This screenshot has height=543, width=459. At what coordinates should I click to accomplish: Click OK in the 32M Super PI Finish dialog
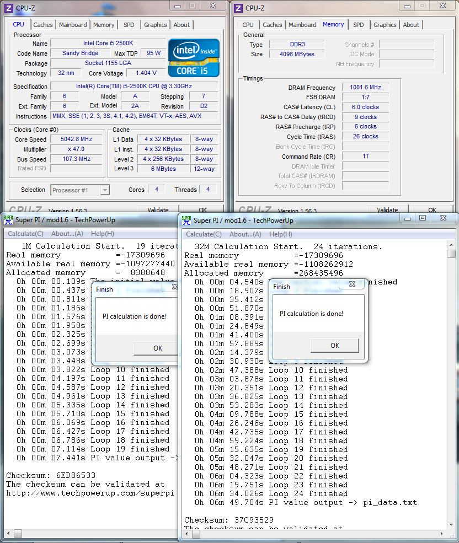tap(335, 346)
